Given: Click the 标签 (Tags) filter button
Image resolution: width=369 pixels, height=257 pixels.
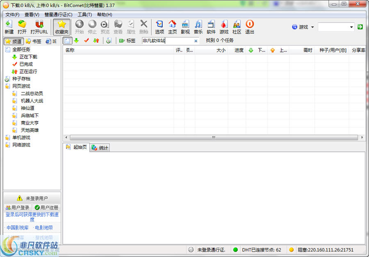Looking at the screenshot, I should point(127,41).
